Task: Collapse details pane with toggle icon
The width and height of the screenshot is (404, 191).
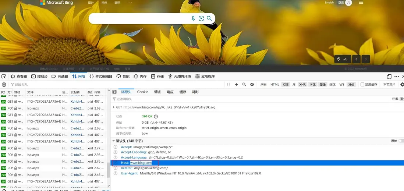Action: [114, 92]
